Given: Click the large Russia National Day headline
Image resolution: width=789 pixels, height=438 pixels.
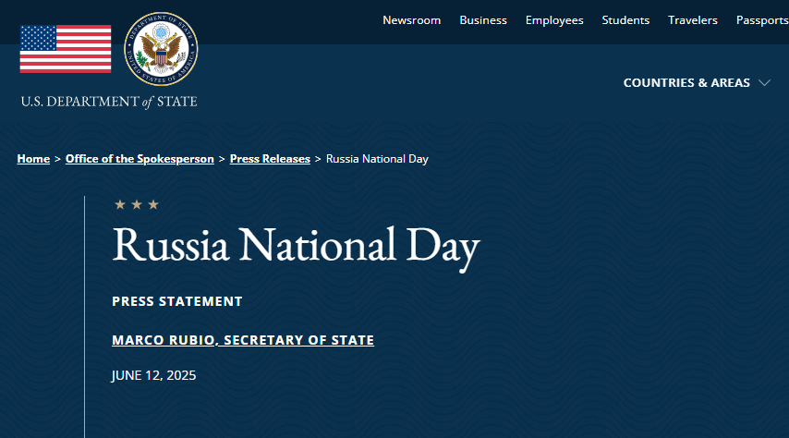Looking at the screenshot, I should [296, 247].
